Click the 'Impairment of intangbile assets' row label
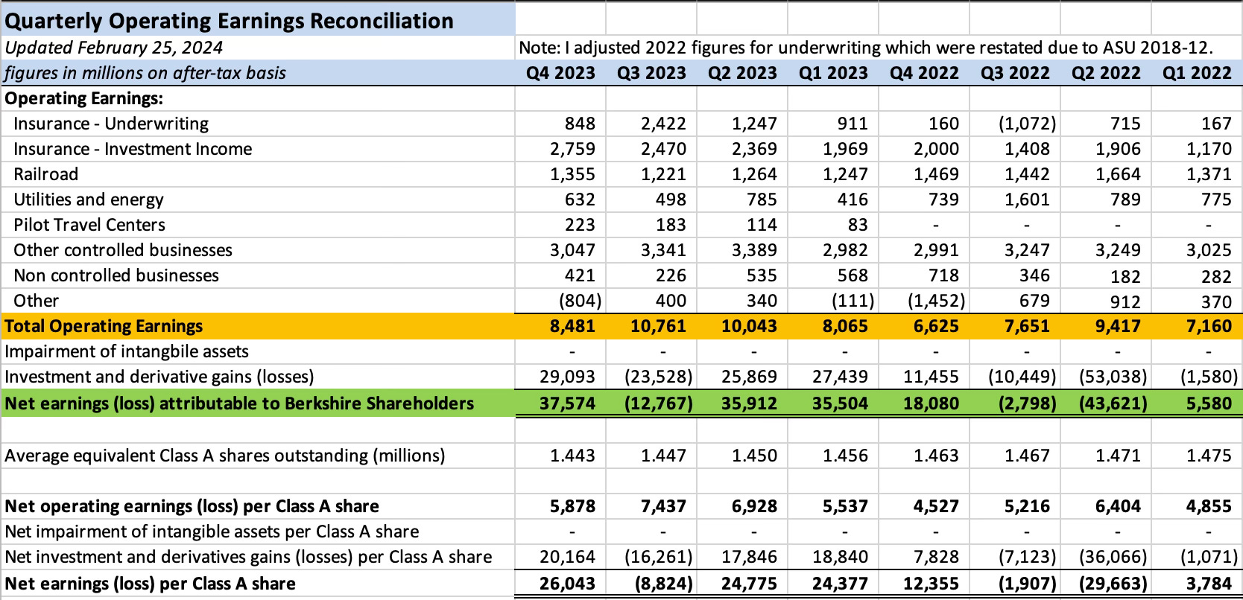The image size is (1243, 600). point(127,351)
